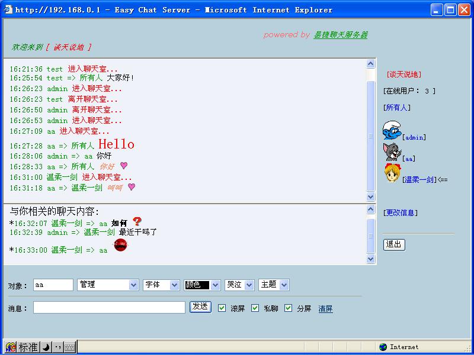Click the large red Hello message
This screenshot has width=474, height=355.
(116, 144)
